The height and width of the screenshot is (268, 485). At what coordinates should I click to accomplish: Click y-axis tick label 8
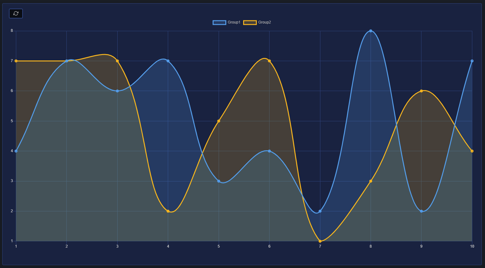[x=12, y=31]
